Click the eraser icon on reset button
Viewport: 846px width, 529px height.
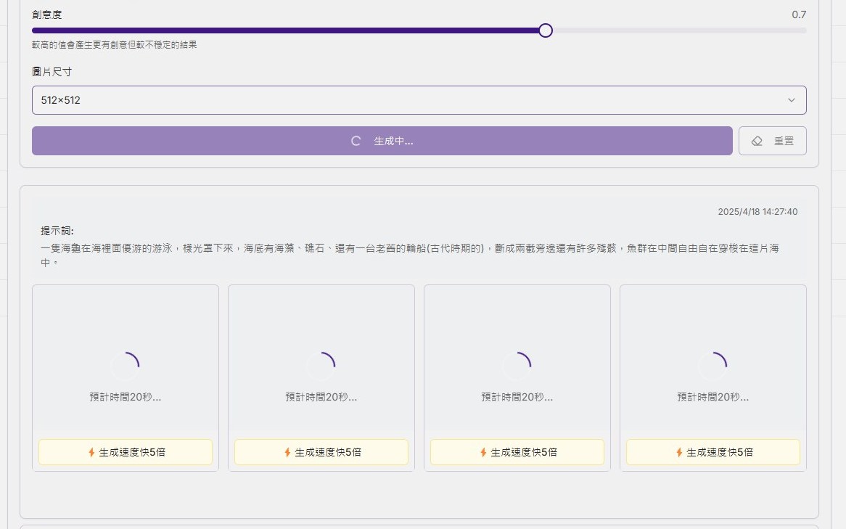click(x=757, y=141)
